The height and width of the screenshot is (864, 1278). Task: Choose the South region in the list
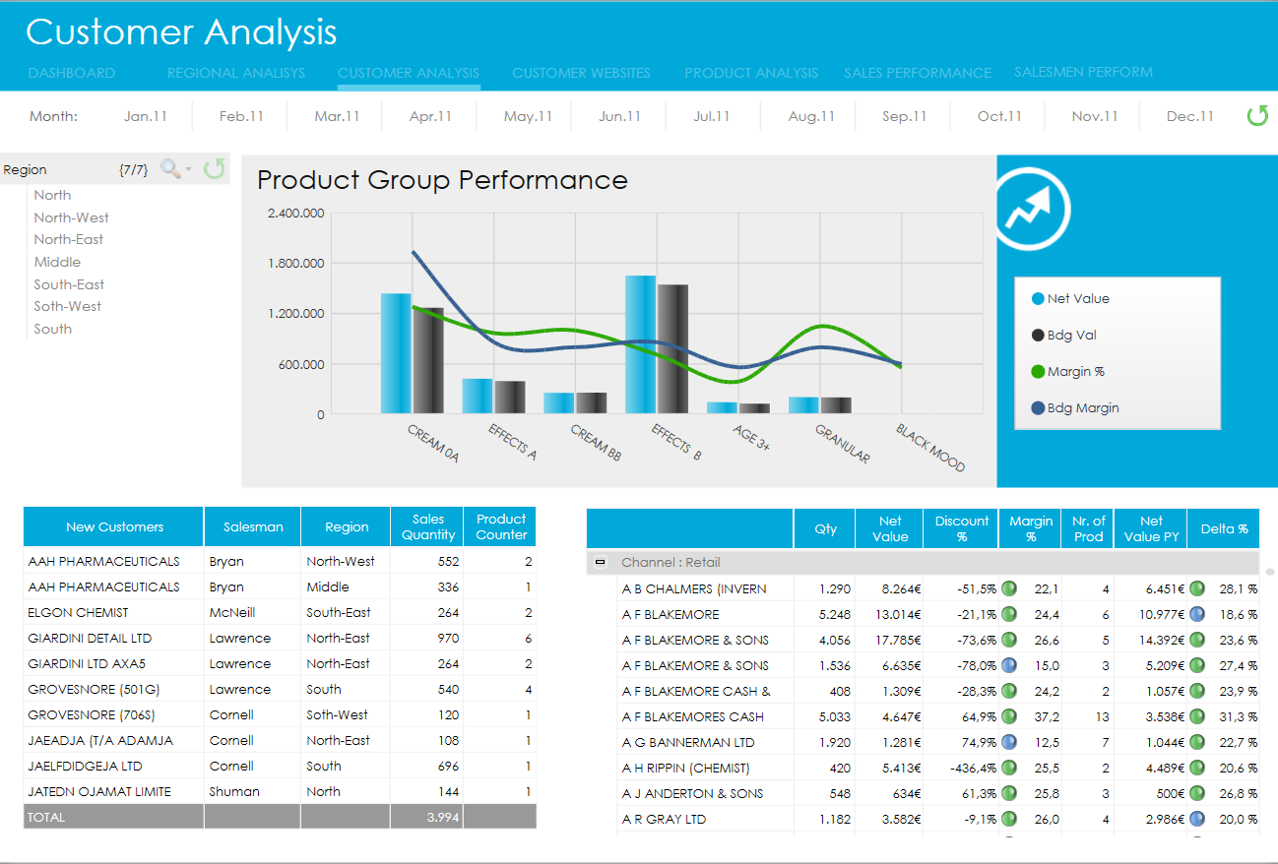click(x=52, y=329)
